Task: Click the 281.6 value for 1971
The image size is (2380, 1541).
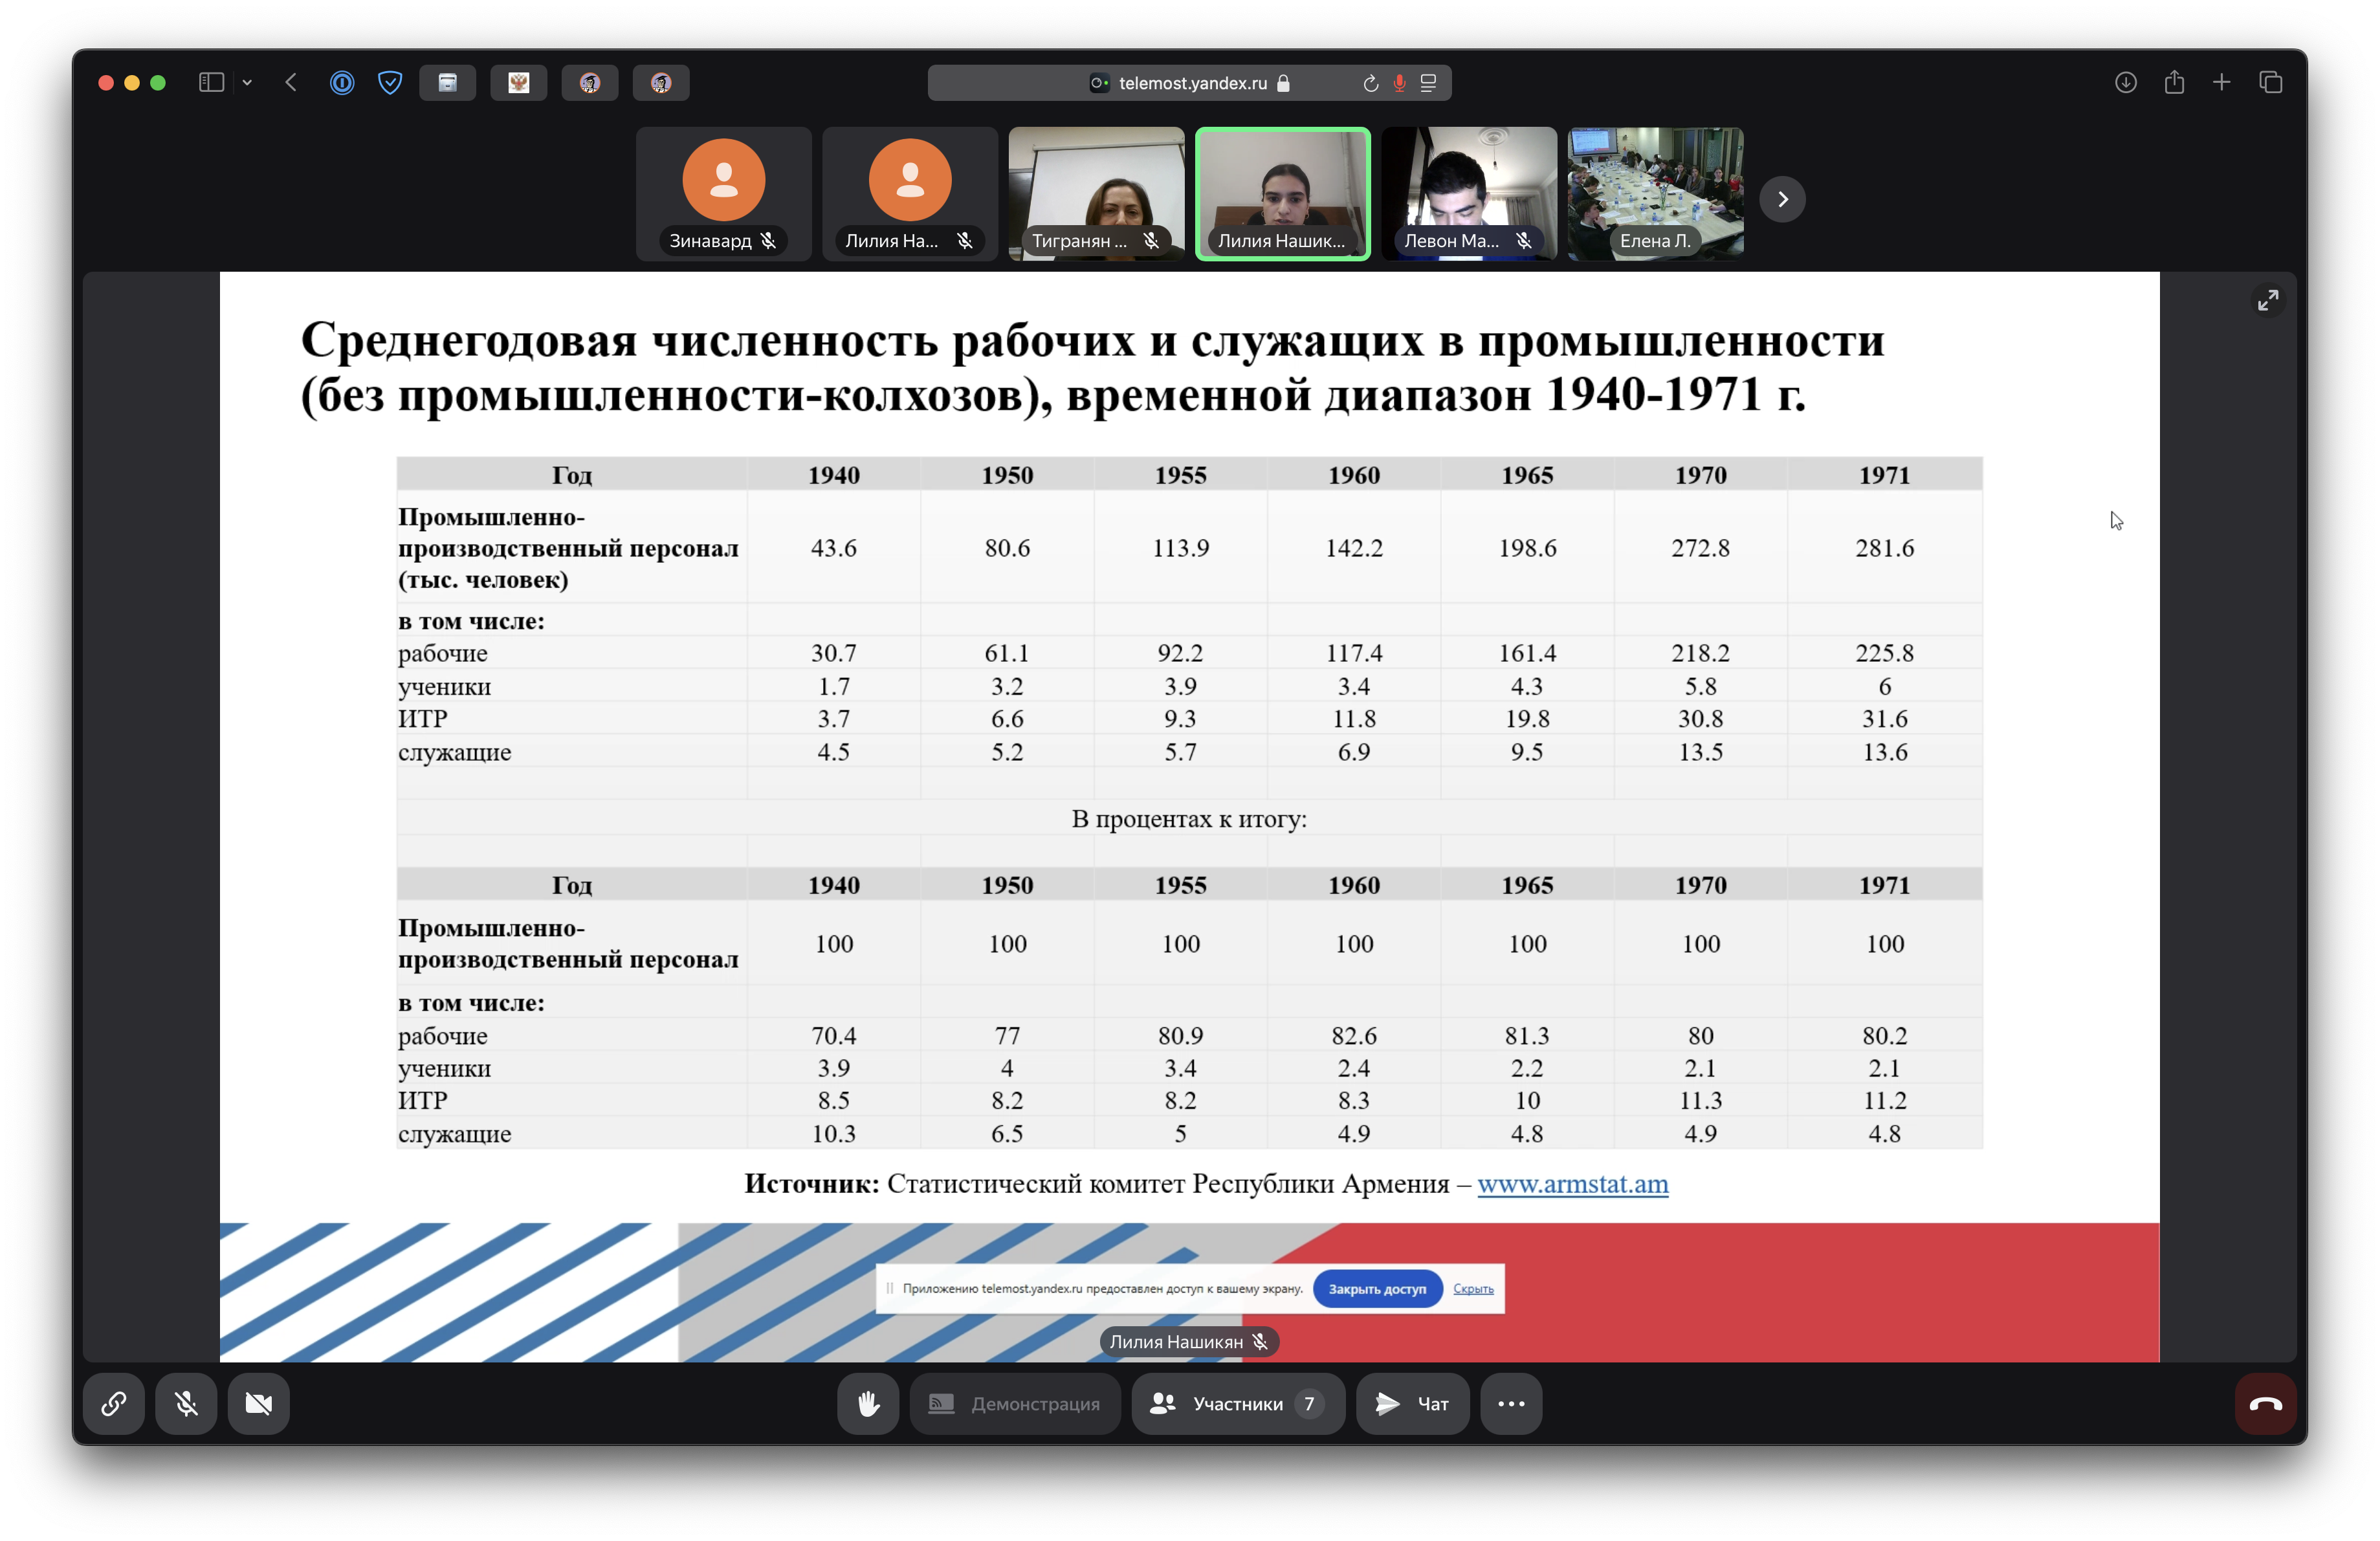Action: tap(1885, 548)
